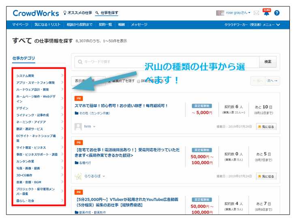Screen dimensions: 296x221
Task: Expand chevron beside デザイン category
Action: click(62, 108)
